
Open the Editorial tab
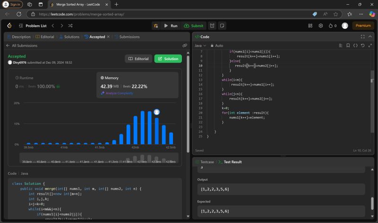pyautogui.click(x=45, y=37)
